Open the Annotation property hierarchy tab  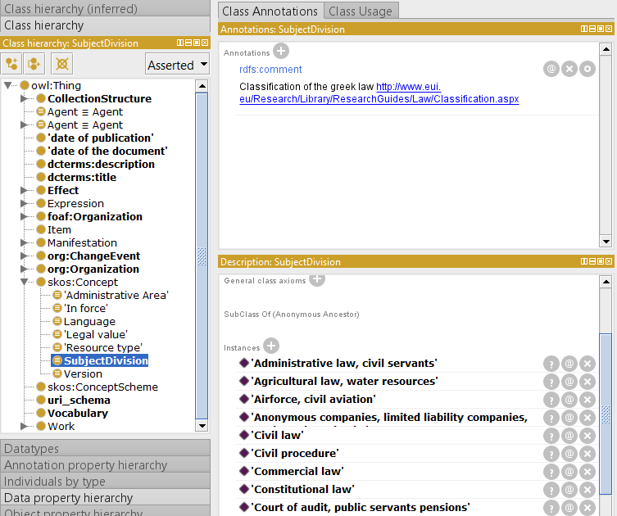105,465
